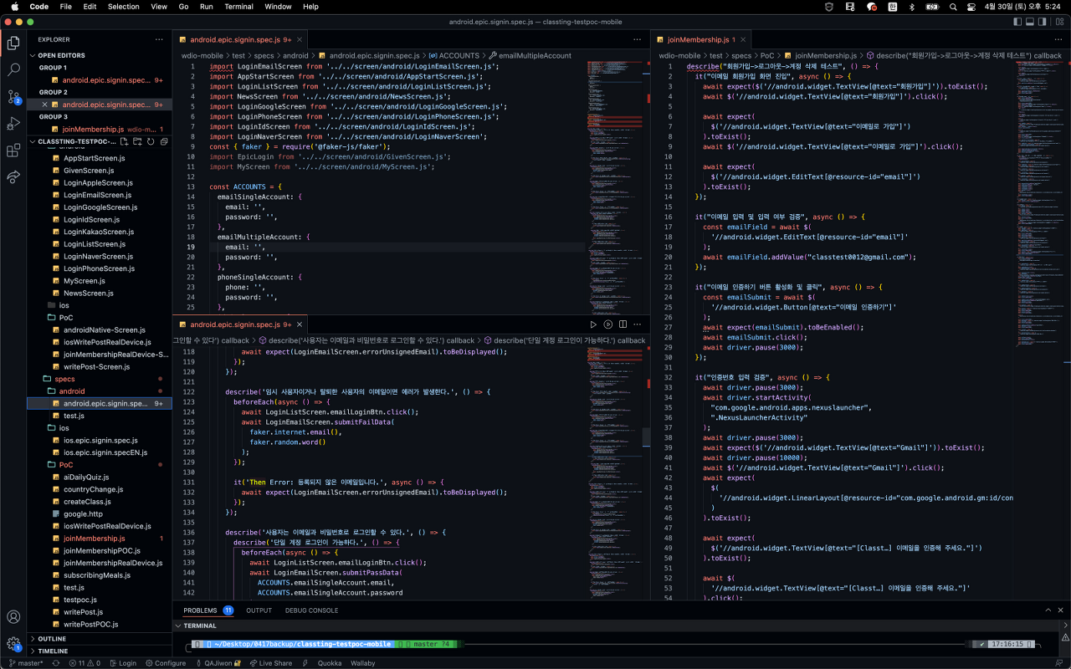This screenshot has width=1071, height=669.
Task: Click Wallaby in the status bar
Action: (362, 663)
